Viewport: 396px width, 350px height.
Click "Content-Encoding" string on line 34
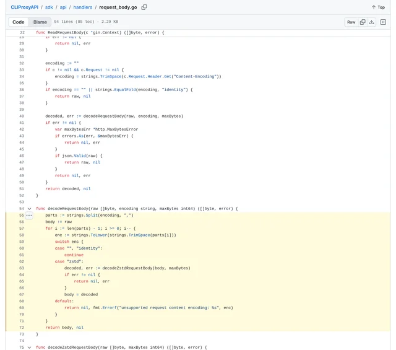tap(195, 76)
